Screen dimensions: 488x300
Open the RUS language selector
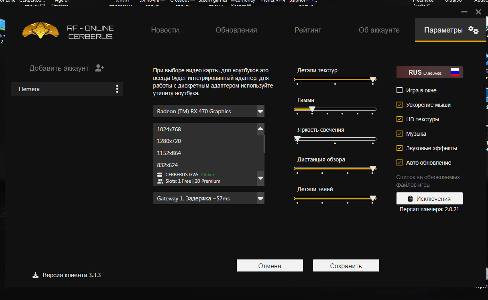click(429, 72)
